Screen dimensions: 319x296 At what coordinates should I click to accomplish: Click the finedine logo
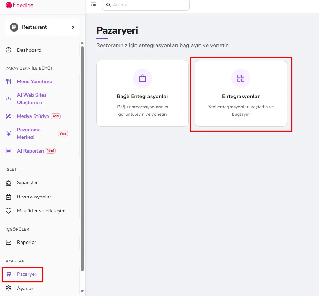[19, 5]
